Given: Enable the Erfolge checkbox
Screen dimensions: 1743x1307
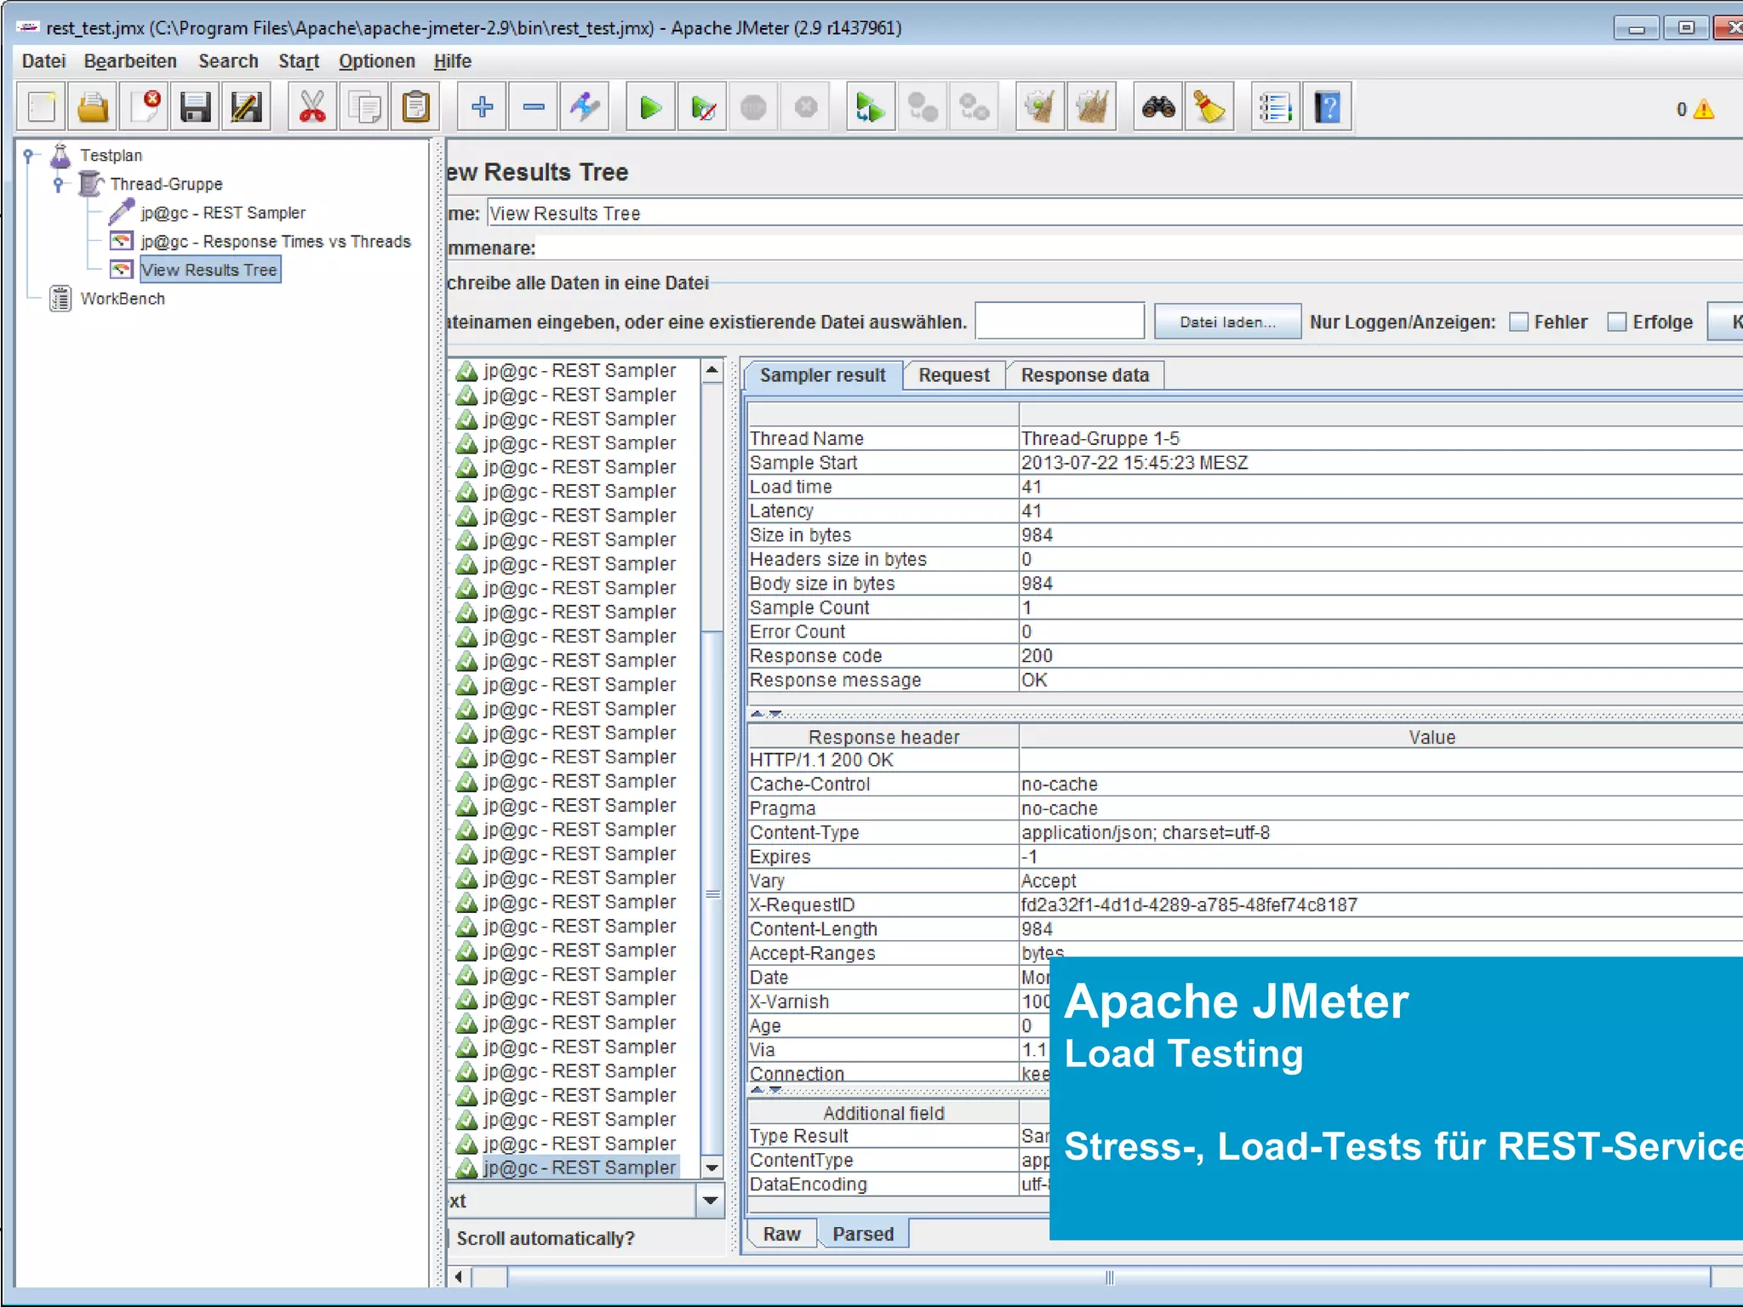Looking at the screenshot, I should (x=1617, y=322).
